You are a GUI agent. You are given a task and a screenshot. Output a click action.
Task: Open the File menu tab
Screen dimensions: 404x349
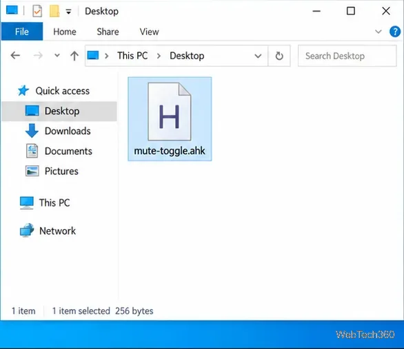click(22, 32)
